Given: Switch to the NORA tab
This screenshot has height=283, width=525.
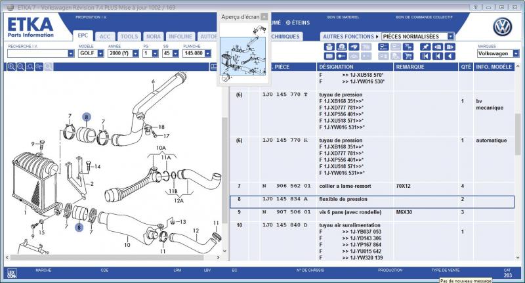Looking at the screenshot, I should (154, 37).
